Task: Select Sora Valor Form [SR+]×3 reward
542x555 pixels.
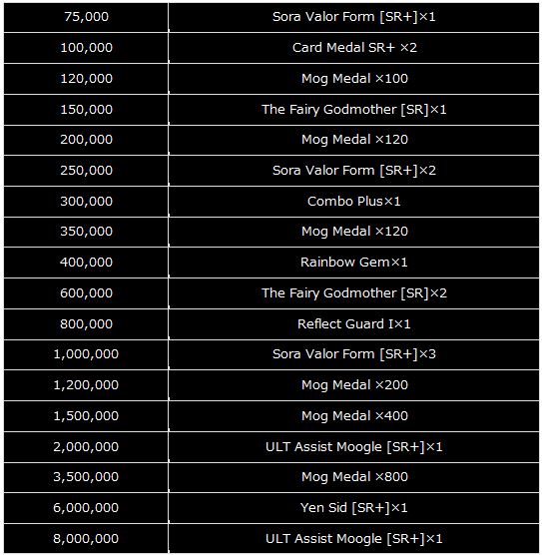Action: [354, 354]
